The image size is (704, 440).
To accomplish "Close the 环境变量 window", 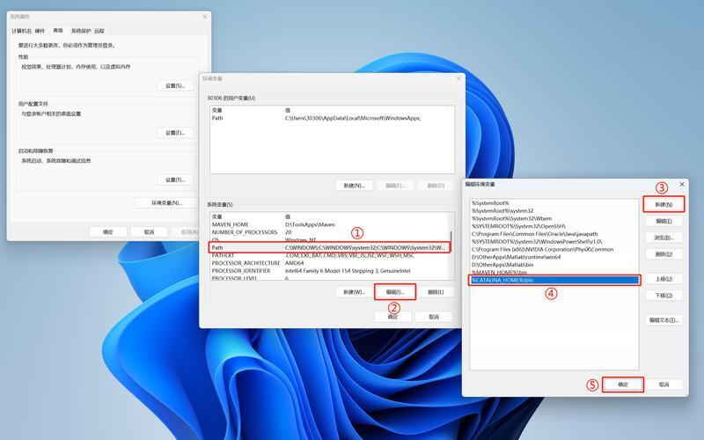I will tap(458, 78).
